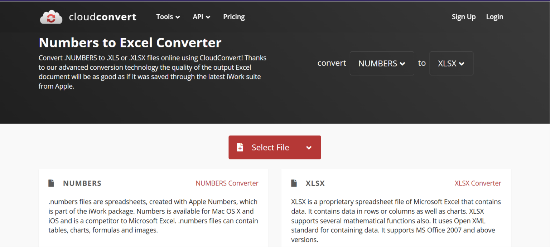Click the add-file icon on Select File
550x247 pixels.
[240, 147]
